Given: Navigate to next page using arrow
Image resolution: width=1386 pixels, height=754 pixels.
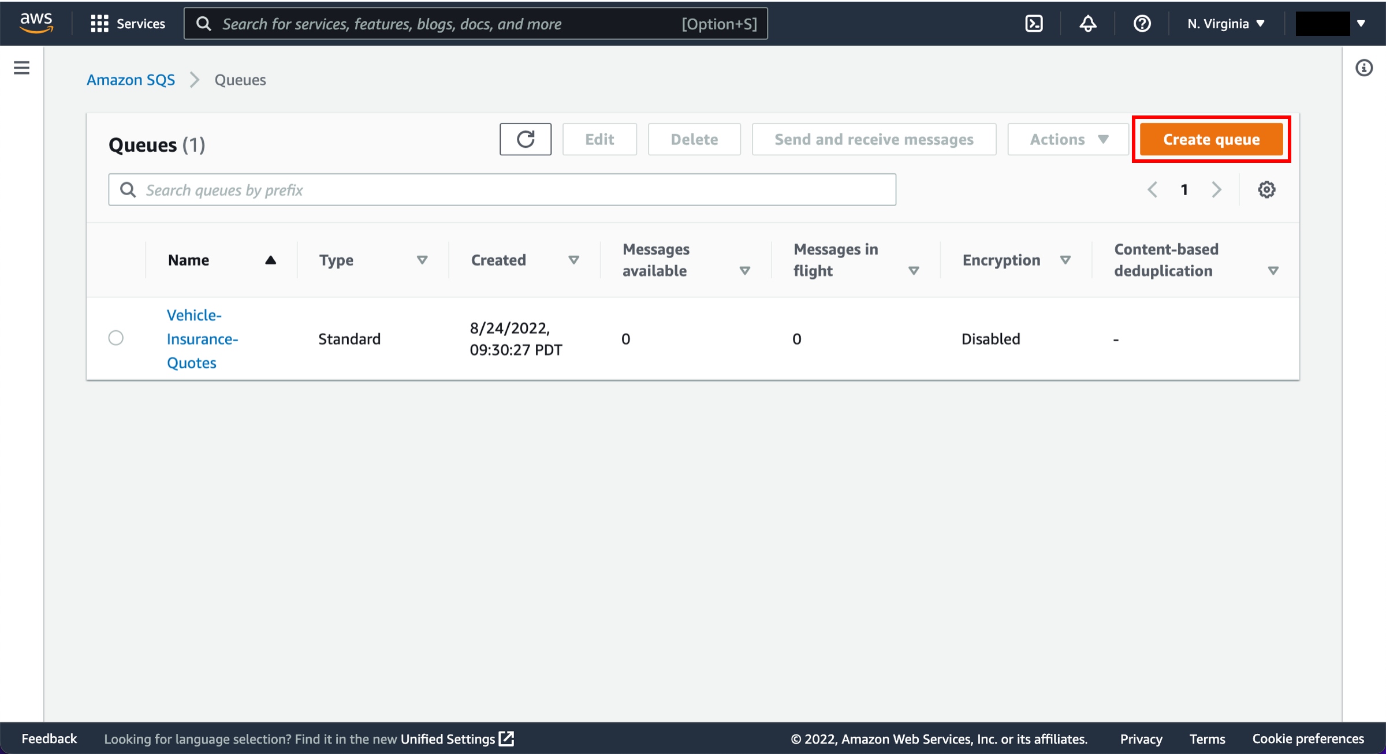Looking at the screenshot, I should (x=1216, y=189).
